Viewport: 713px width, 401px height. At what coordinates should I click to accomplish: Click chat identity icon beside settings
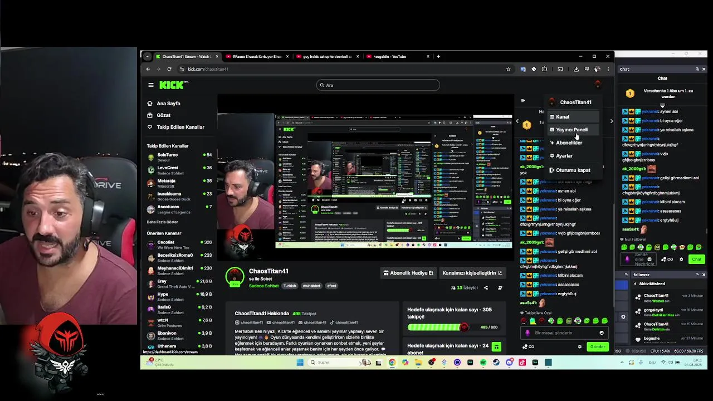(x=528, y=347)
